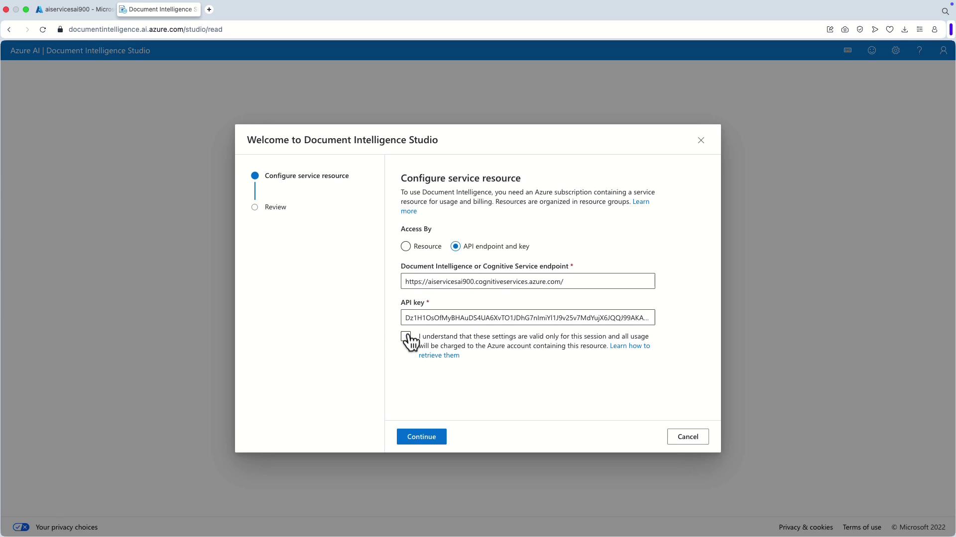Open the settings gear in Studio header

click(x=895, y=50)
